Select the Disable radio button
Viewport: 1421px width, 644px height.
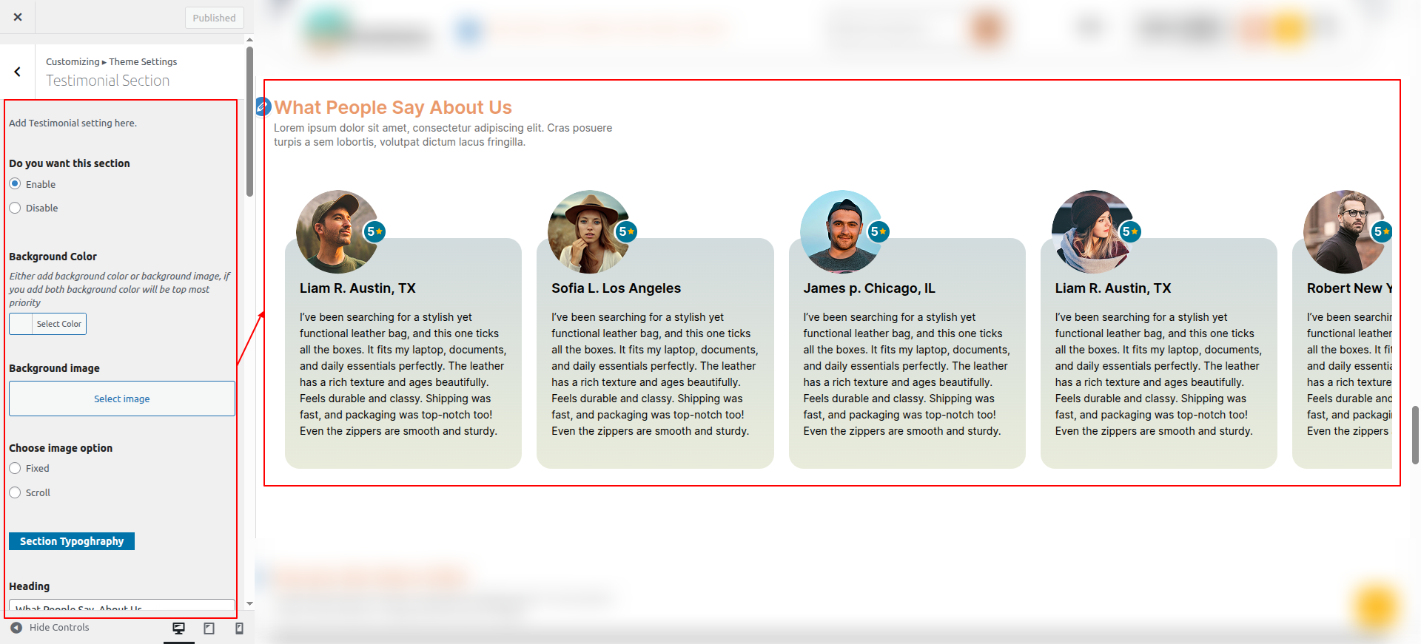(15, 208)
